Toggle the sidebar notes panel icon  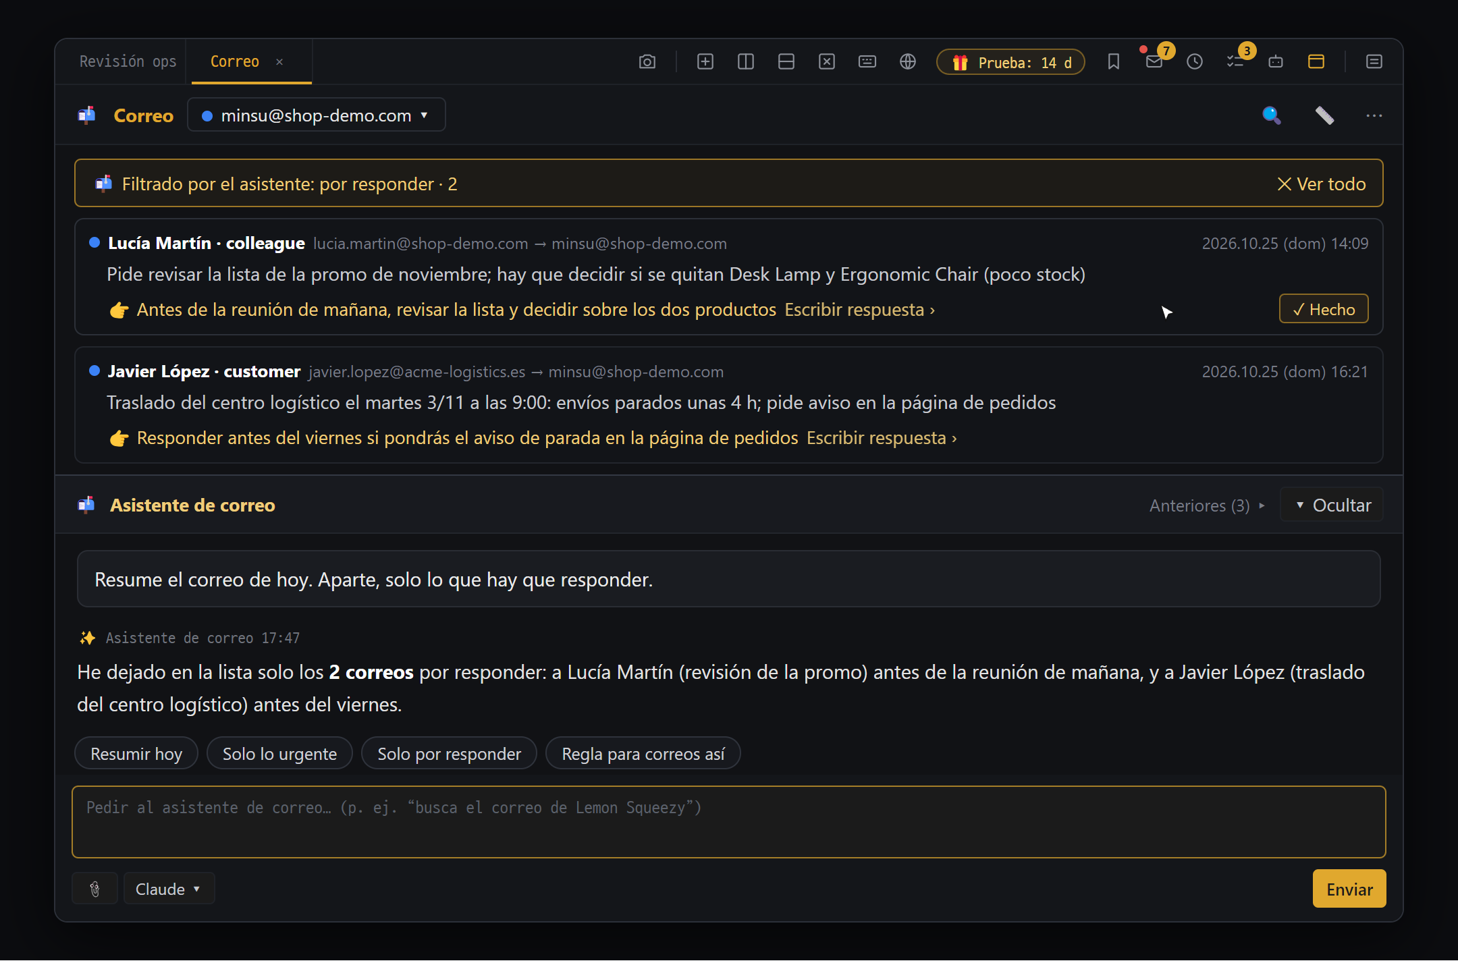[1374, 62]
